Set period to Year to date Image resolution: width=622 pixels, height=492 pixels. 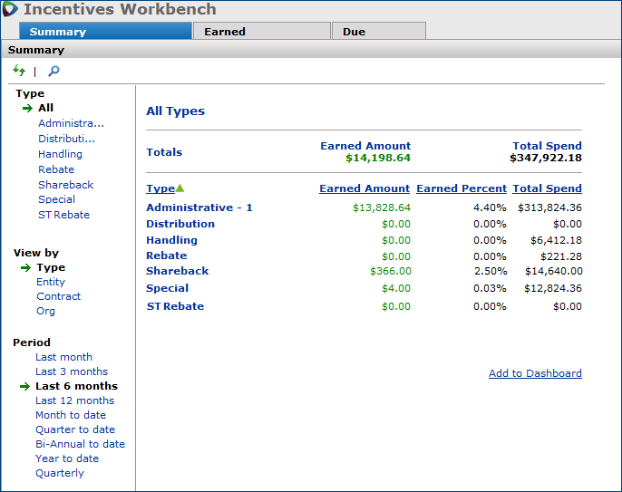tap(66, 458)
